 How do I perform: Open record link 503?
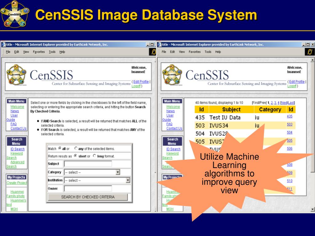pyautogui.click(x=290, y=124)
